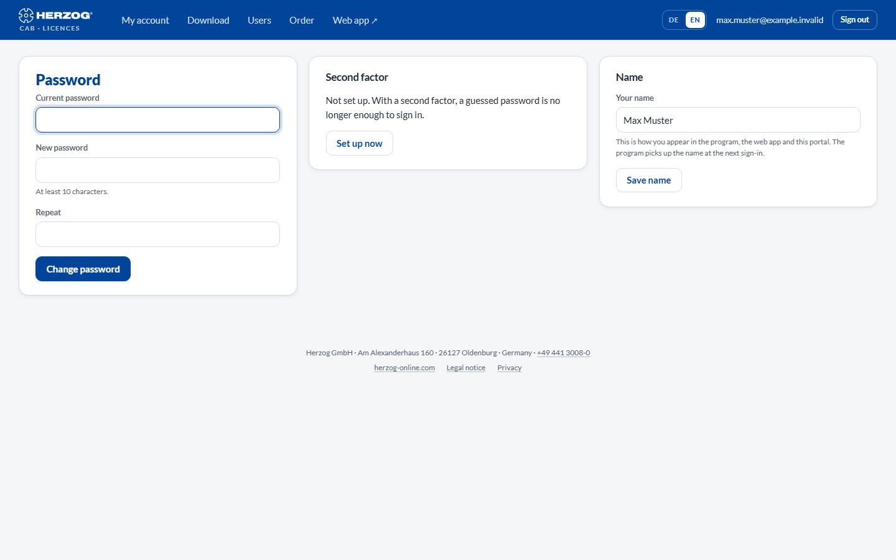
Task: Click the 'This is how you appear' help text
Action: click(x=730, y=147)
